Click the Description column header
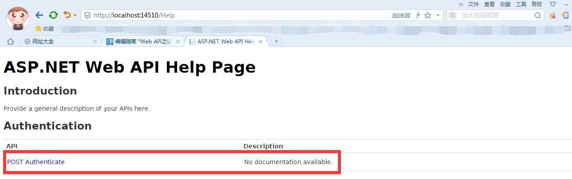572x179 pixels. click(263, 146)
